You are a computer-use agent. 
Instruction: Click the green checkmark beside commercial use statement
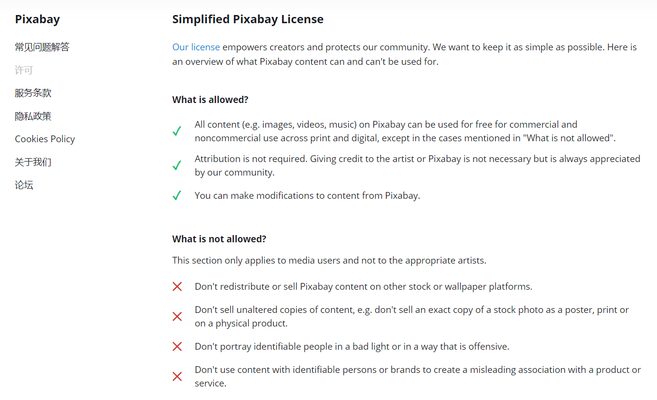click(177, 131)
